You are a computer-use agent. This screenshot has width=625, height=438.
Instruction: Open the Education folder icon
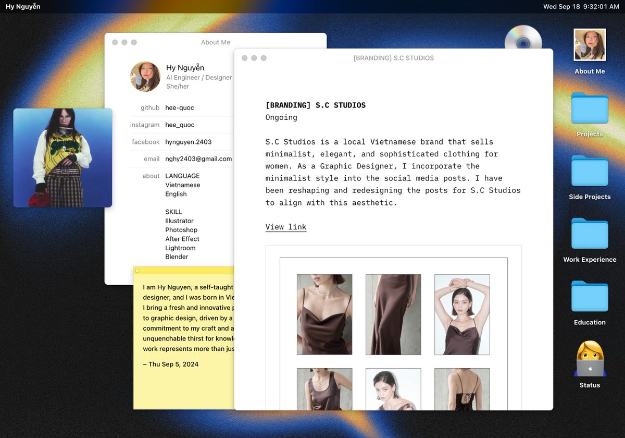tap(590, 296)
